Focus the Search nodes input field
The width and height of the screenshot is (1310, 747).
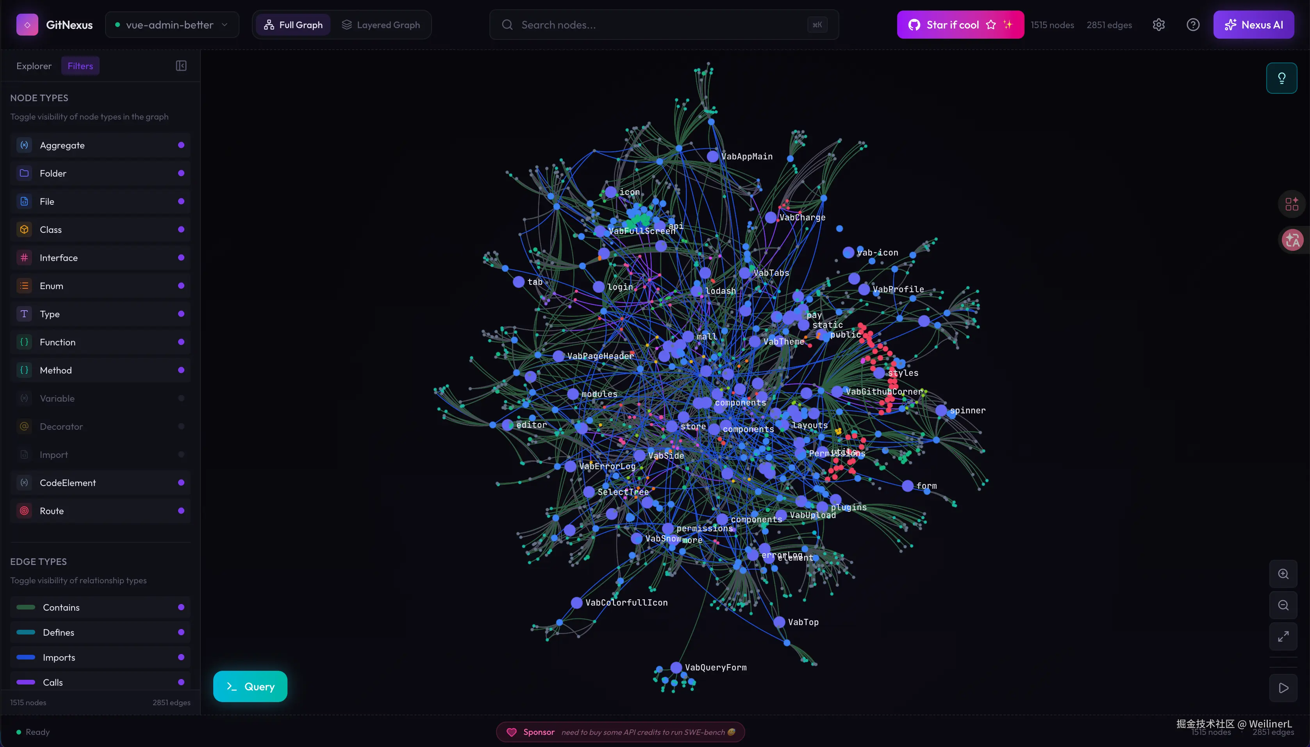click(x=664, y=25)
